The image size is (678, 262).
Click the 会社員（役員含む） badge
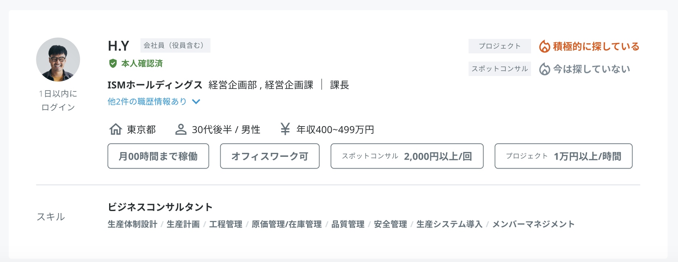175,46
